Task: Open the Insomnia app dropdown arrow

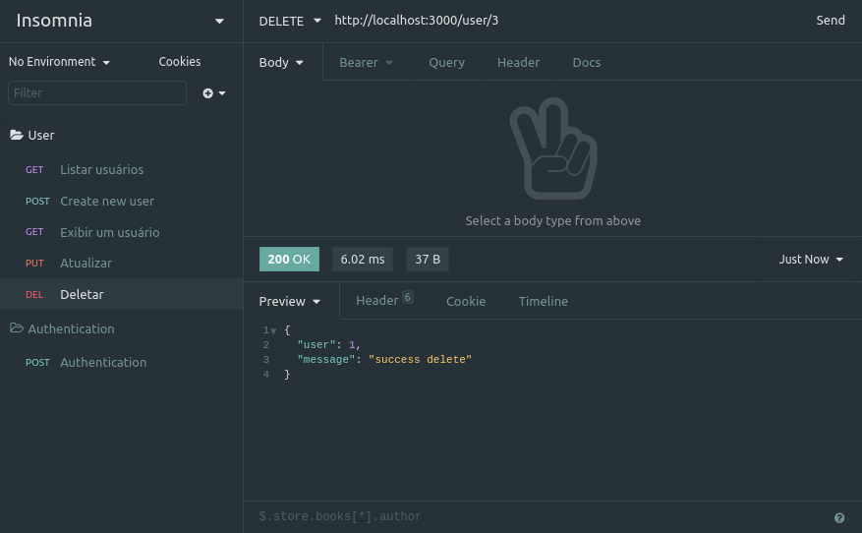Action: tap(219, 21)
